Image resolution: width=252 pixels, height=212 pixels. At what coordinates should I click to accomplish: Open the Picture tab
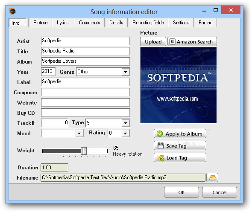(40, 23)
